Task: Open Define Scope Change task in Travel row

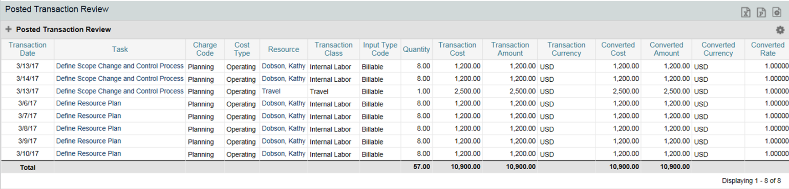Action: (119, 91)
